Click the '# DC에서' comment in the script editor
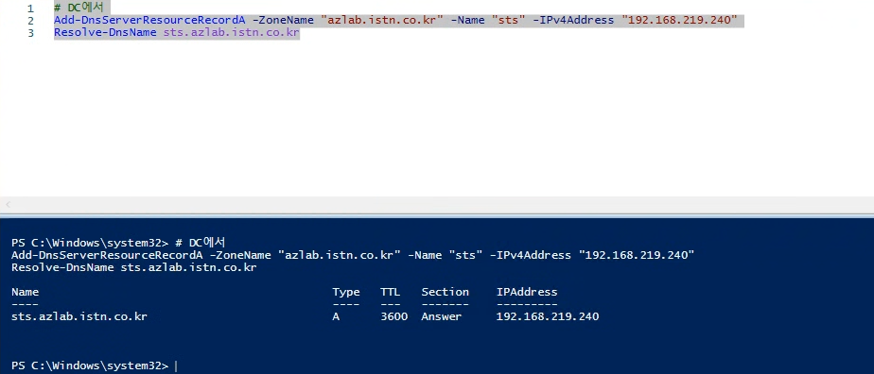 click(x=79, y=8)
